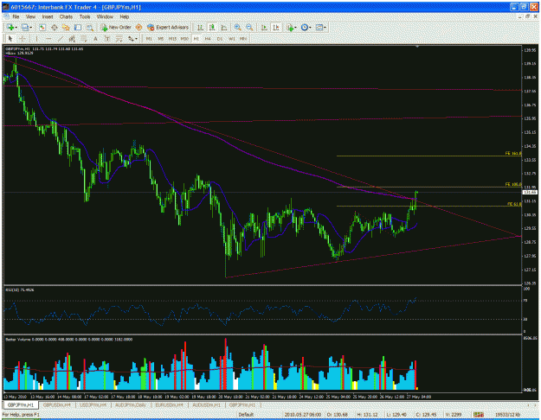
Task: Expand the Templates dropdown arrow
Action: point(325,28)
